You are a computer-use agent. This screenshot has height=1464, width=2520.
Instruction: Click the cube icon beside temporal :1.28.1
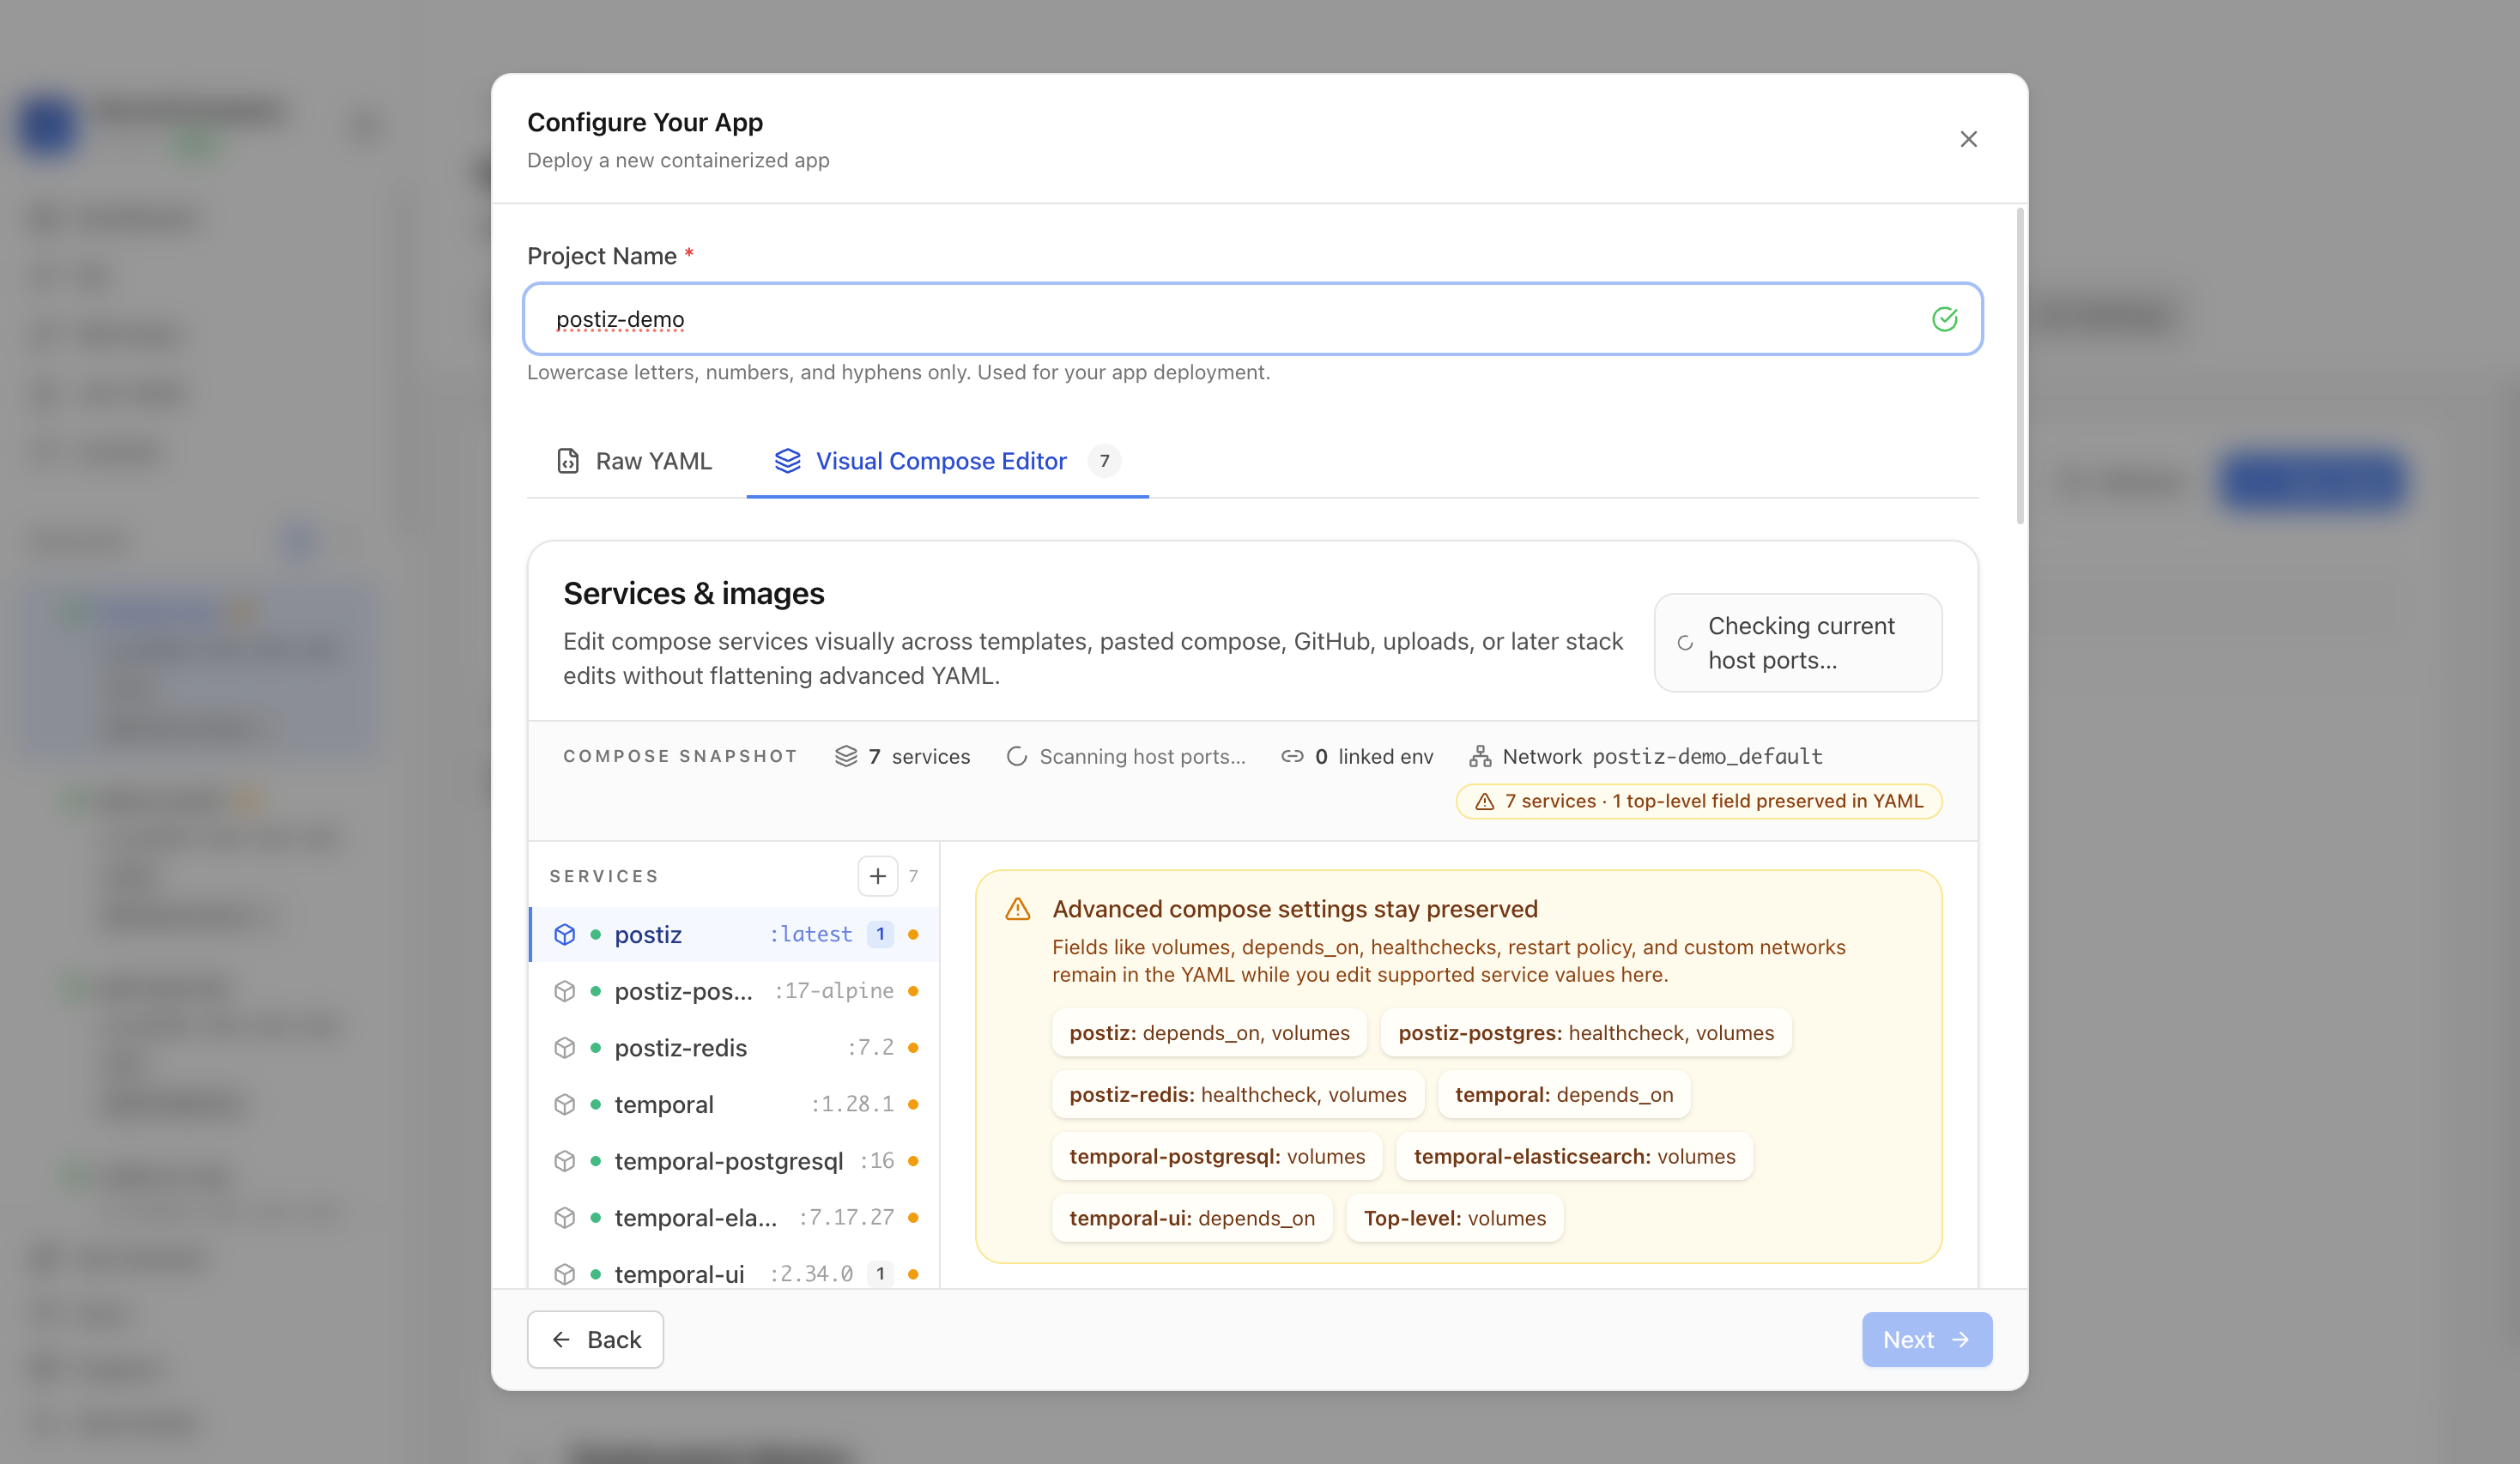pyautogui.click(x=565, y=1104)
